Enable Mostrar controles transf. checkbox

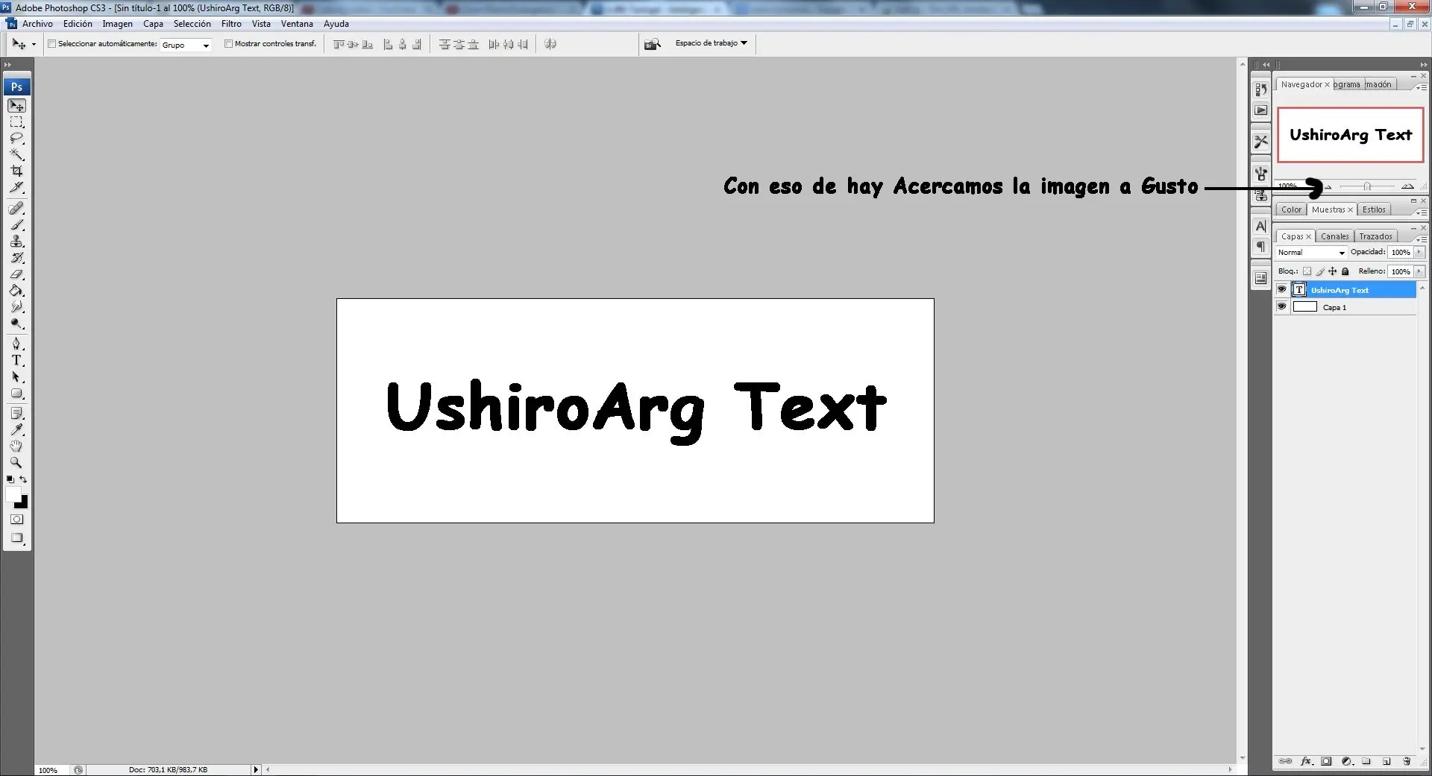point(228,44)
